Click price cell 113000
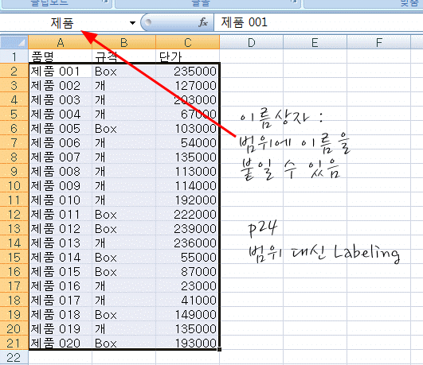The image size is (423, 365). pyautogui.click(x=188, y=171)
